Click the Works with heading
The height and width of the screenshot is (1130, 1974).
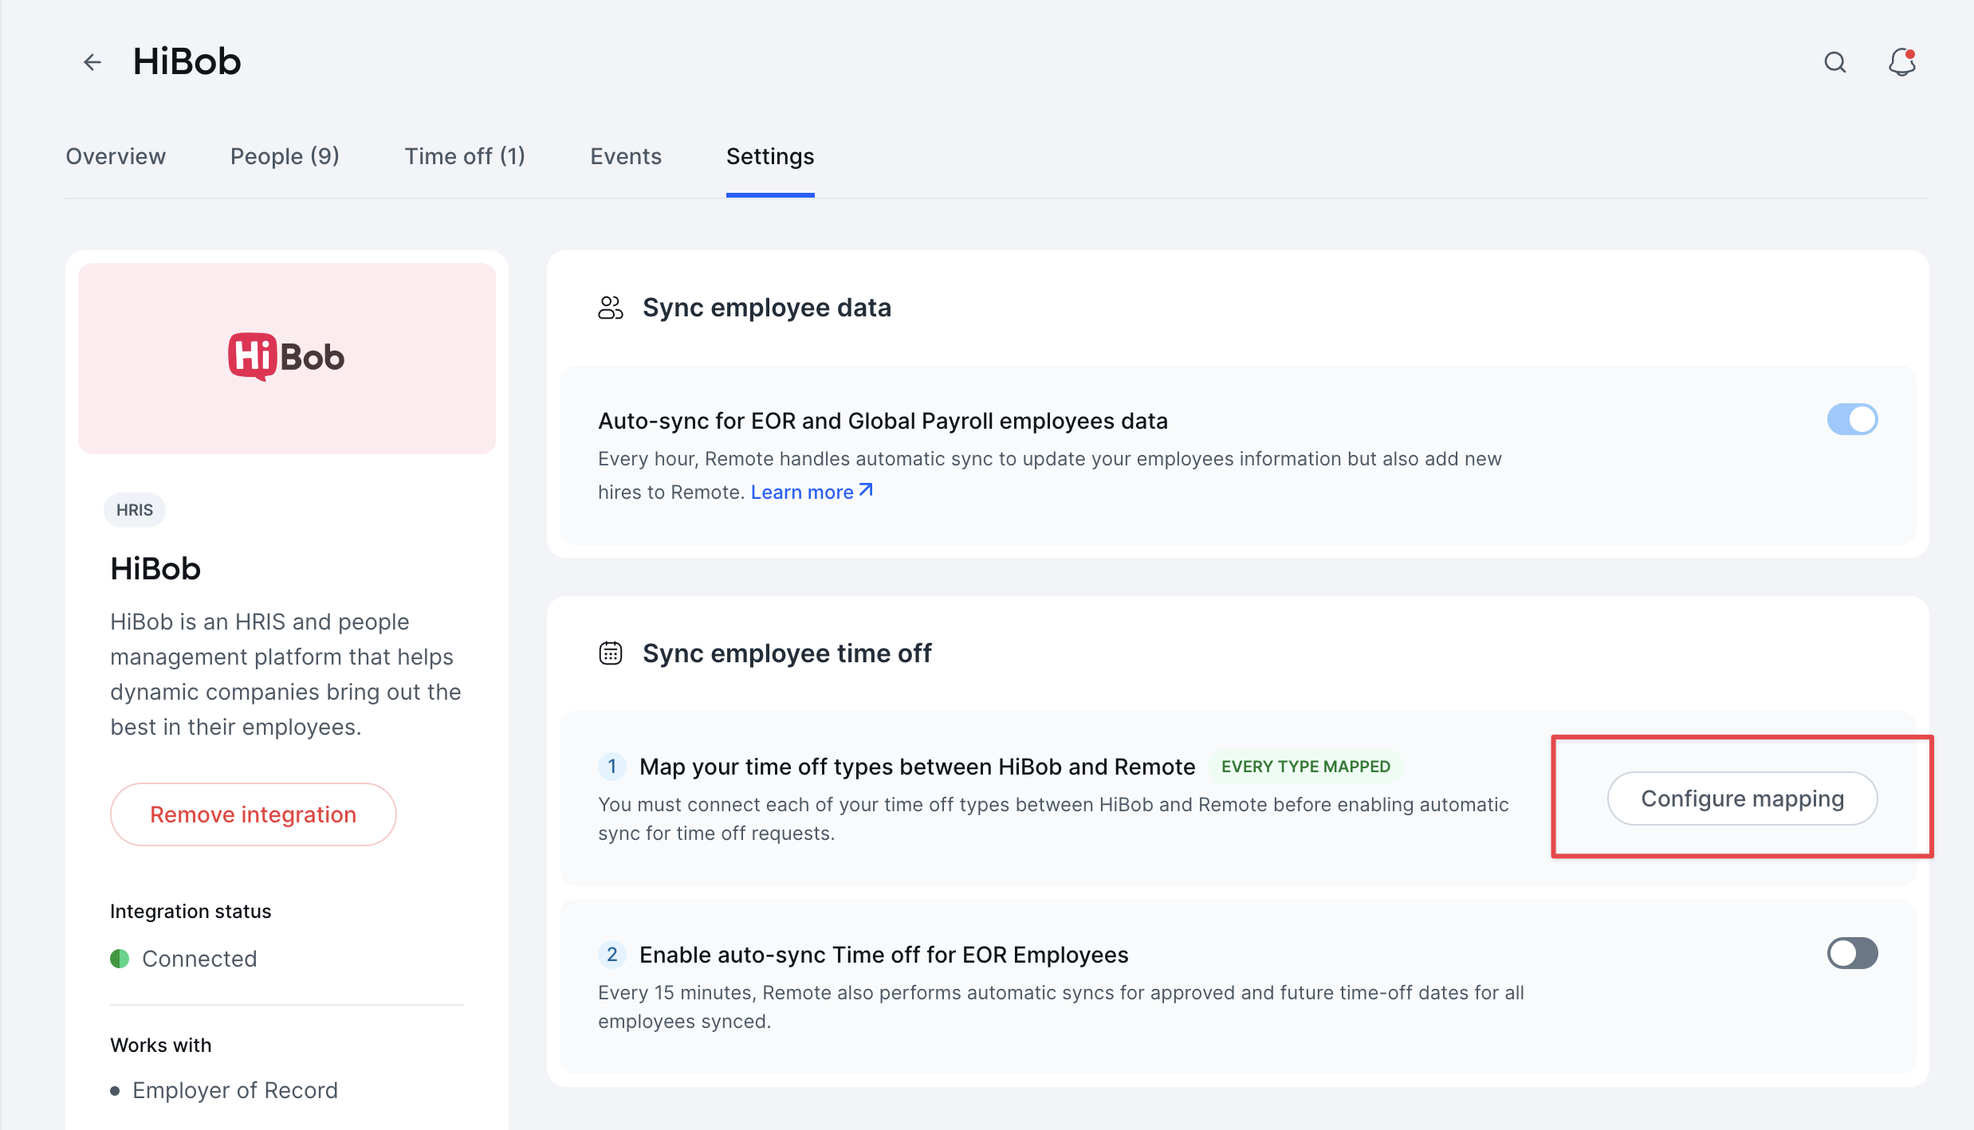(x=161, y=1045)
